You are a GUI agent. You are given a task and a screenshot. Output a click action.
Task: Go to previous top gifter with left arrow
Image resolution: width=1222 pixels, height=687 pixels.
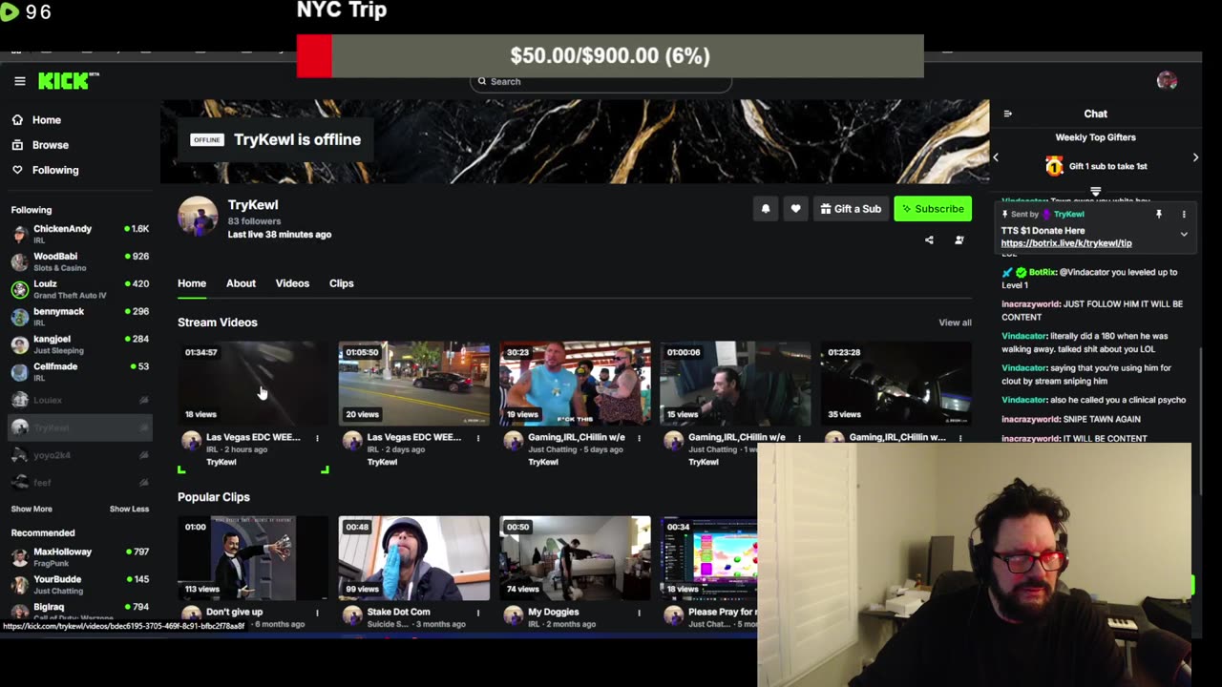996,157
